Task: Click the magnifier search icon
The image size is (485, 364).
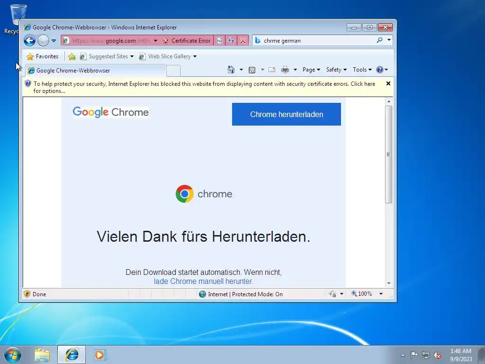Action: [x=379, y=40]
